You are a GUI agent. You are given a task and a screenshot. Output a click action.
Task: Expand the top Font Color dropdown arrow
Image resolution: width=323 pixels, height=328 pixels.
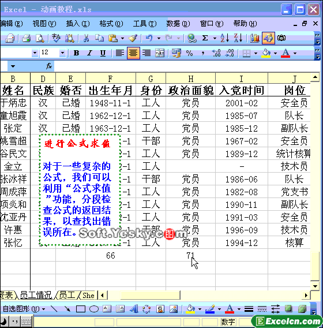tap(295, 53)
